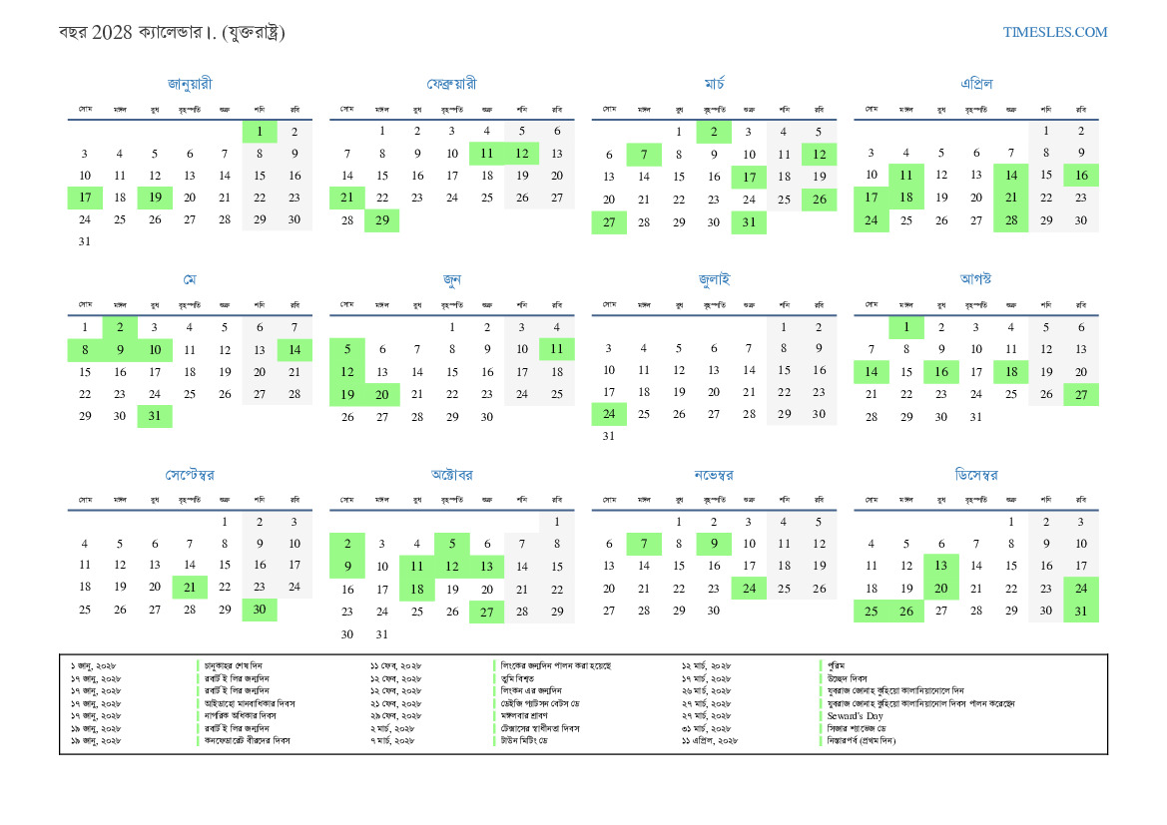The height and width of the screenshot is (825, 1167).
Task: Open the TIMESLES.COM link
Action: pyautogui.click(x=1054, y=32)
